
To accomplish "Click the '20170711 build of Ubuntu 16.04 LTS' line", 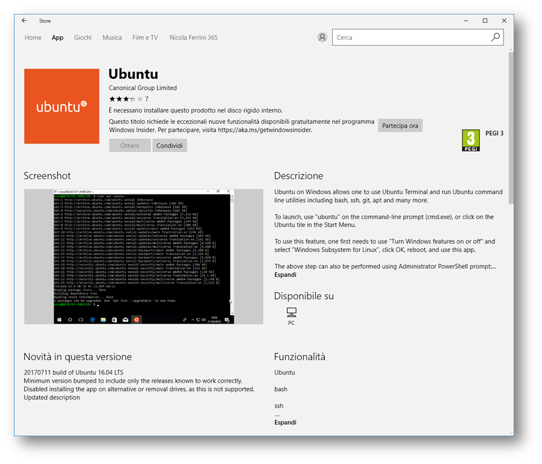I will tap(73, 373).
